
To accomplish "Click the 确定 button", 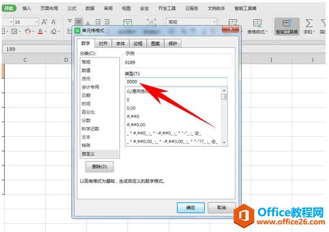I will point(191,207).
